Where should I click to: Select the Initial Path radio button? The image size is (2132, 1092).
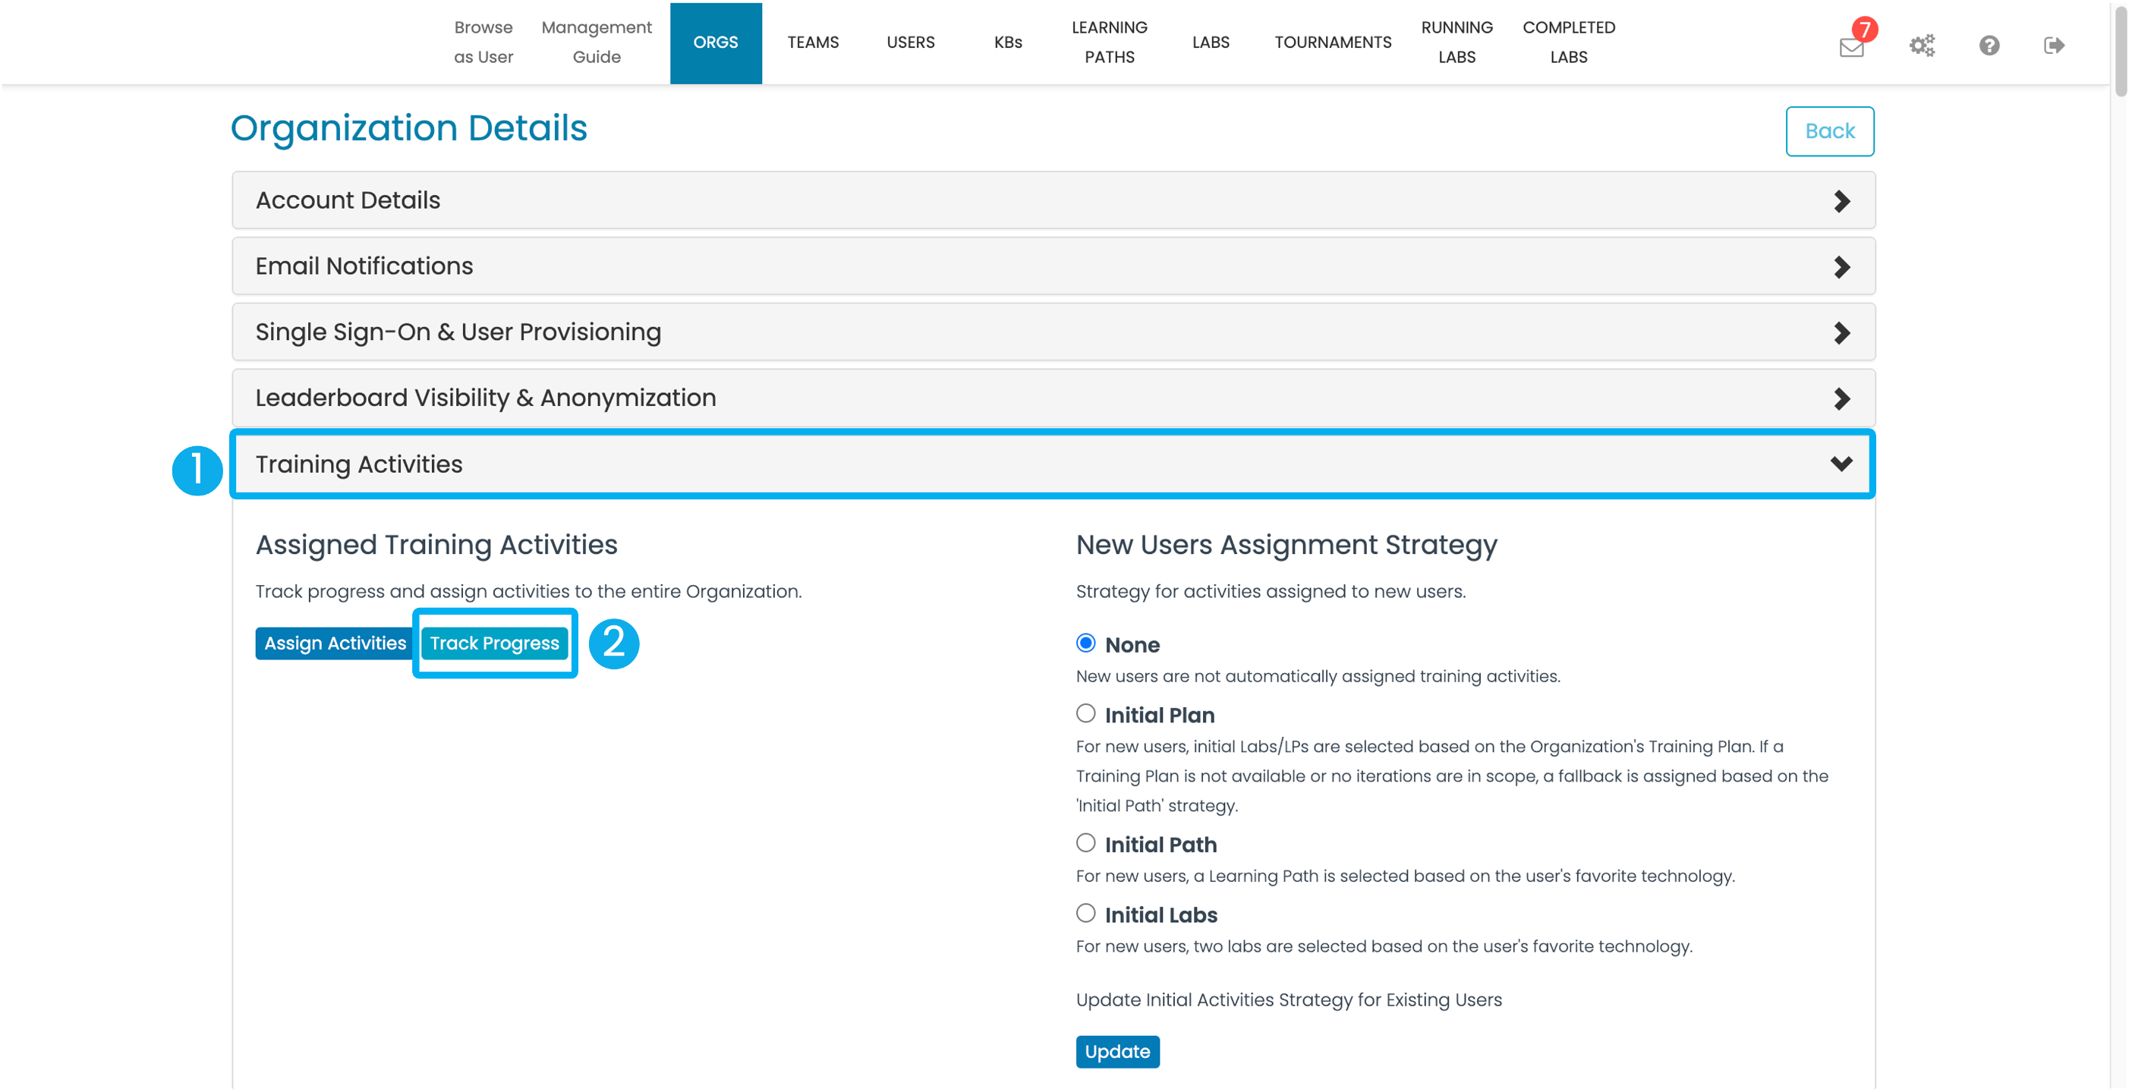click(1085, 843)
